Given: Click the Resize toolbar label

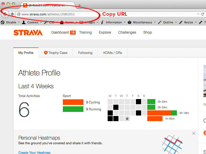Looking at the screenshot, I should coord(189,22).
